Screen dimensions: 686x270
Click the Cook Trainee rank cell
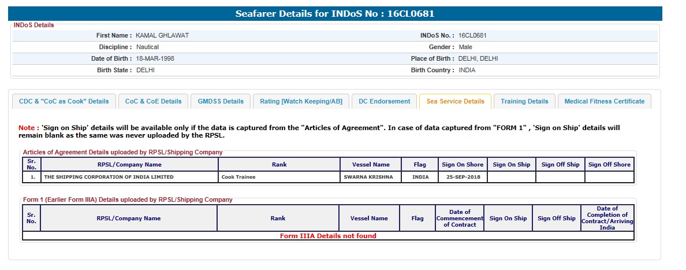point(279,177)
